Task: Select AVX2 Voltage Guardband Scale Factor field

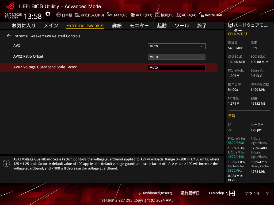Action: [x=176, y=67]
